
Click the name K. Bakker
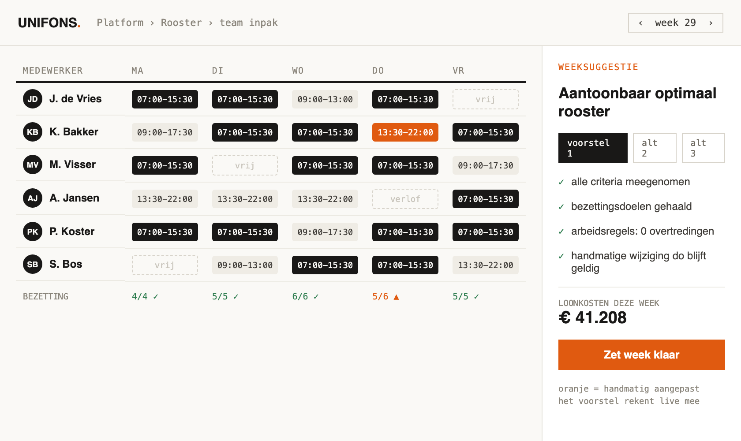74,132
